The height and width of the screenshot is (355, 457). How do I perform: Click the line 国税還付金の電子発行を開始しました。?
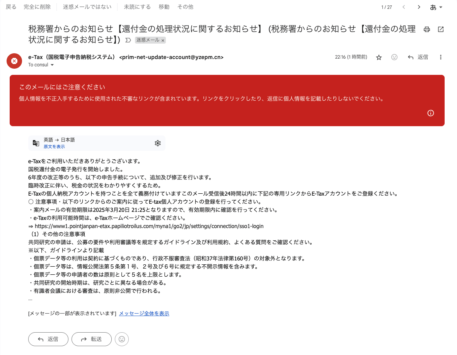[x=76, y=169]
